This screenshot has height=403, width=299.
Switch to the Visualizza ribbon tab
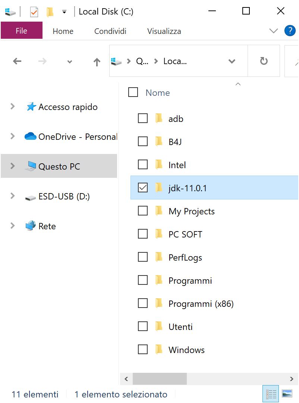click(x=164, y=31)
